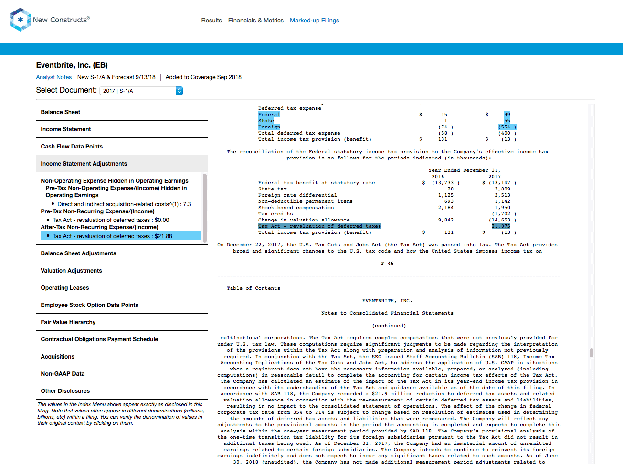The image size is (623, 464).
Task: Click 'Foreign rate differential' row label
Action: [x=297, y=195]
